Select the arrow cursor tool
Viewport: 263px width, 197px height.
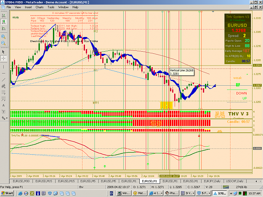click(3, 52)
